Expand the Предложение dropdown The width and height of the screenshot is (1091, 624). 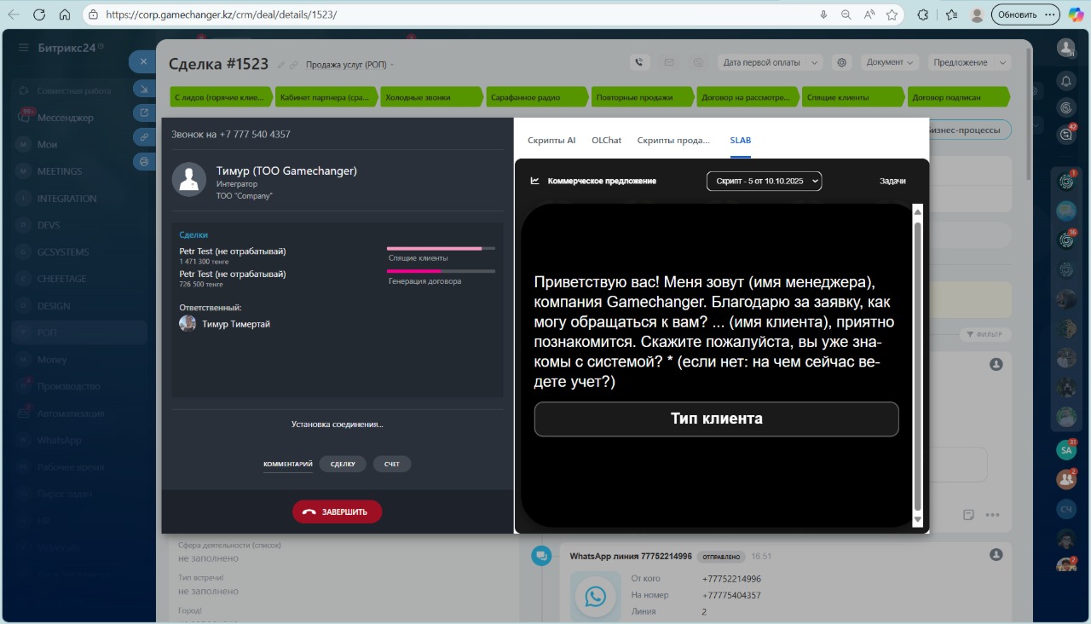pos(967,62)
